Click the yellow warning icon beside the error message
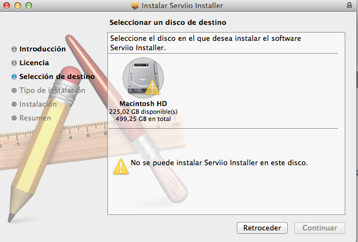 click(x=120, y=165)
